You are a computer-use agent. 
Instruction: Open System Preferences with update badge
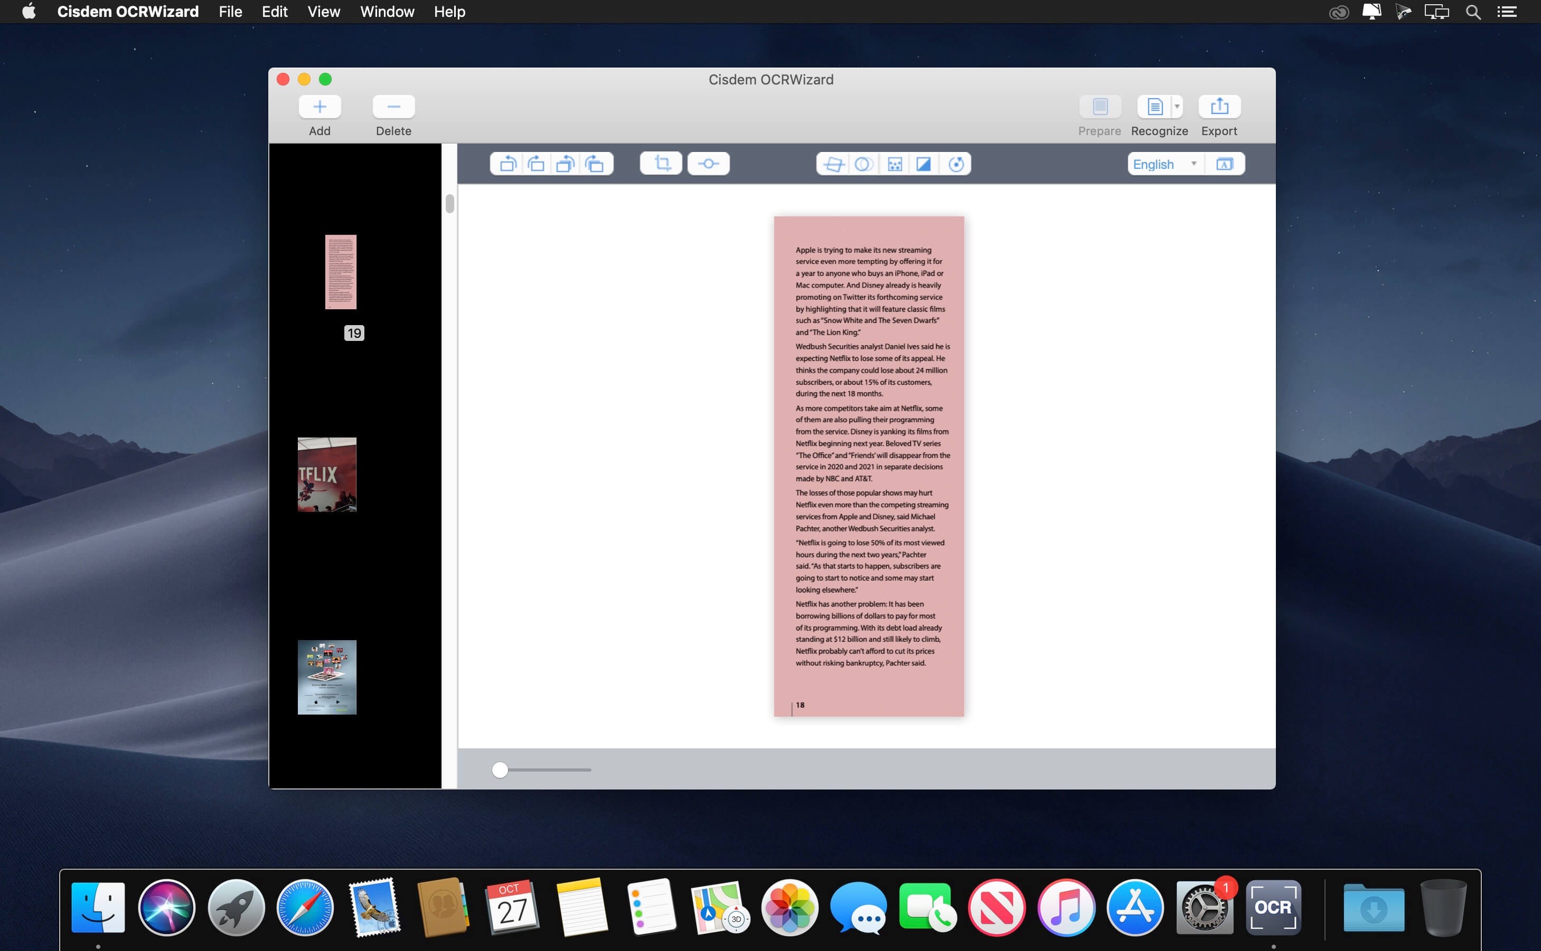(x=1205, y=906)
